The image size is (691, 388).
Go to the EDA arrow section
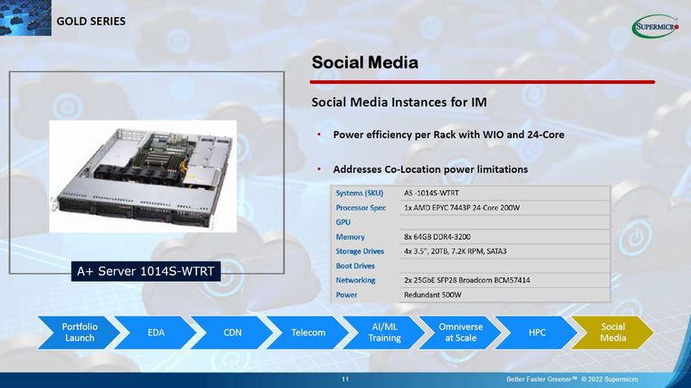point(156,333)
